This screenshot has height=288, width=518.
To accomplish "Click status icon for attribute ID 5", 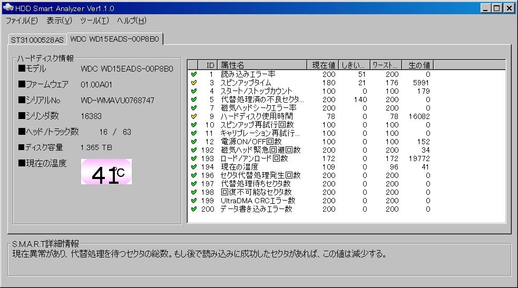I will [194, 100].
